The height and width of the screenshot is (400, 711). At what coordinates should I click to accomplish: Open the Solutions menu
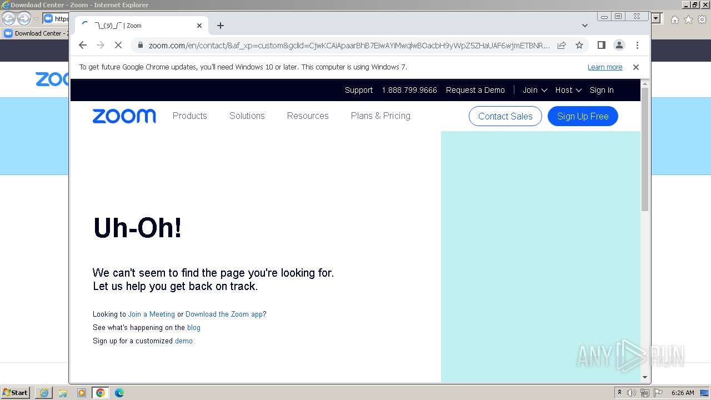(247, 116)
